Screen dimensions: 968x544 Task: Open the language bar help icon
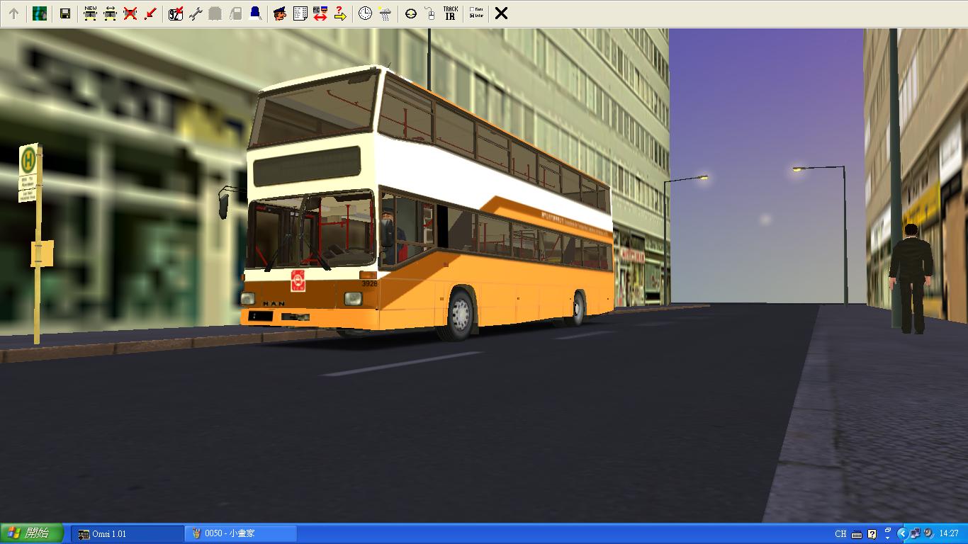[x=872, y=534]
